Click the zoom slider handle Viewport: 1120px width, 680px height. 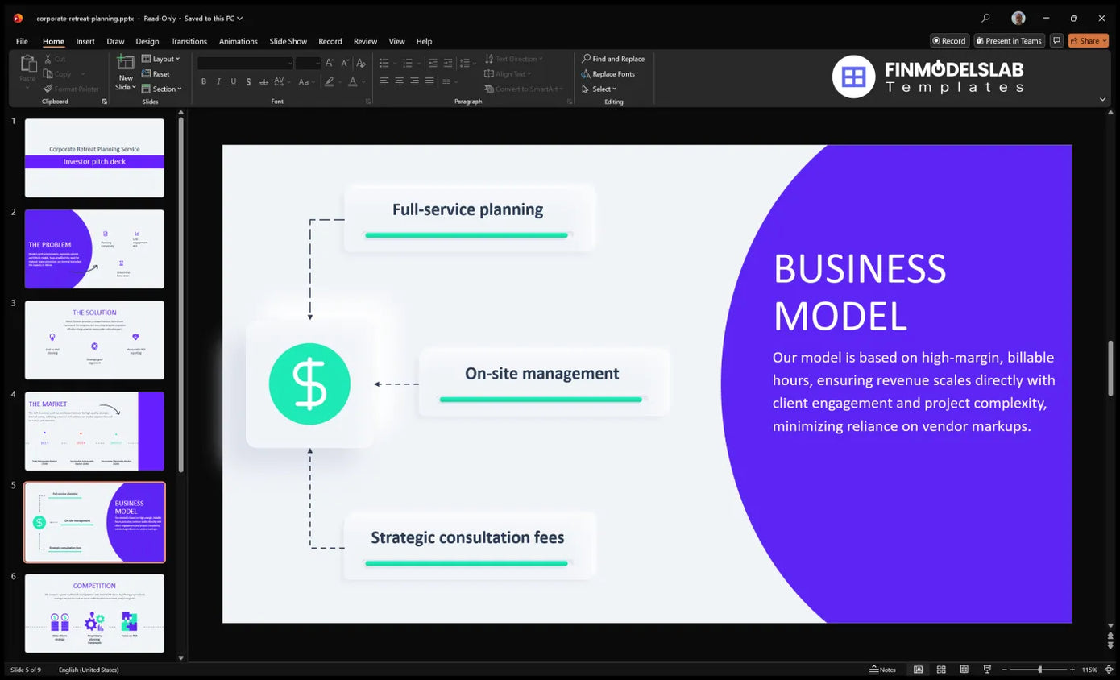(x=1039, y=670)
